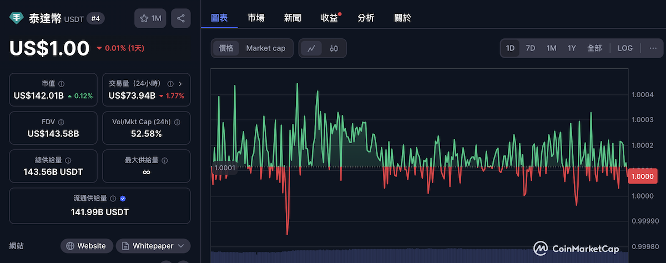Show info icon for 總供給量
Image resolution: width=666 pixels, height=263 pixels.
(69, 160)
